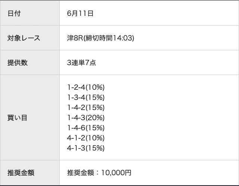Select race text 津8R(締切時間14:03)

pos(100,38)
